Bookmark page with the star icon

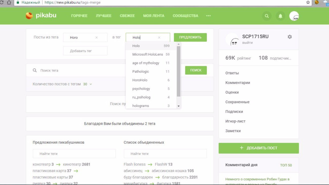[x=308, y=2]
